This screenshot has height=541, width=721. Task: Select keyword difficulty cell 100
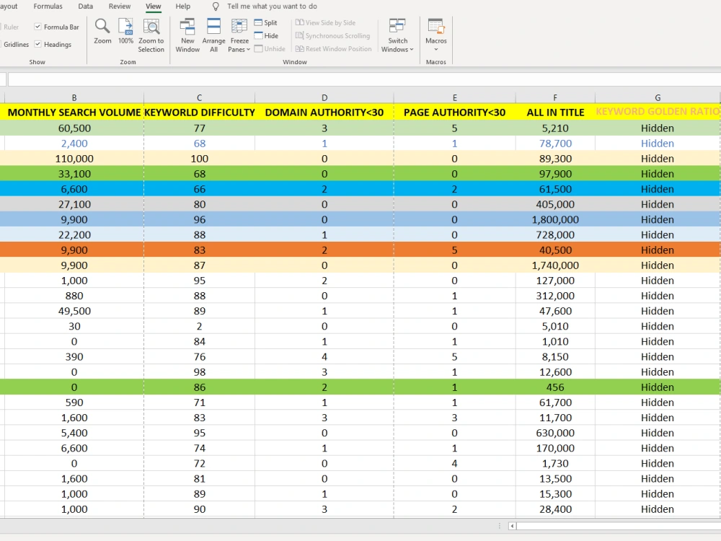[x=199, y=158]
